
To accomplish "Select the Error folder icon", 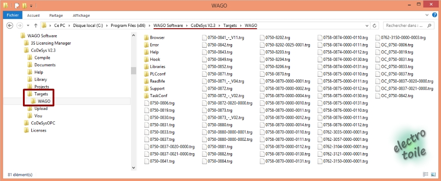I will (x=146, y=45).
